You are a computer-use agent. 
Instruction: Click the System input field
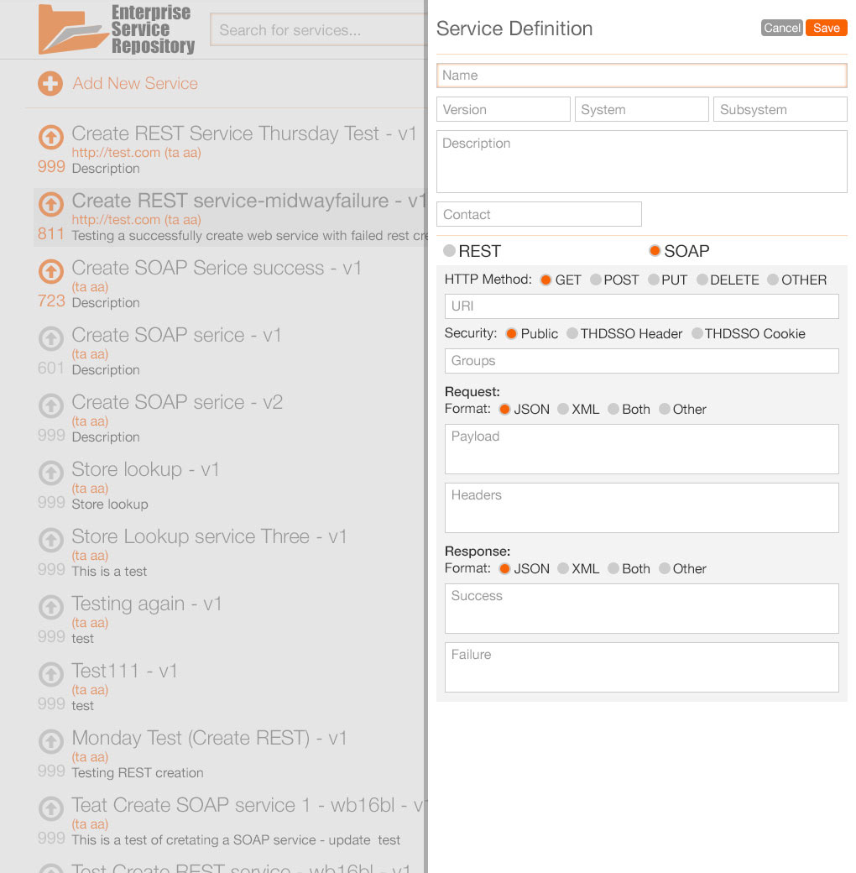642,109
